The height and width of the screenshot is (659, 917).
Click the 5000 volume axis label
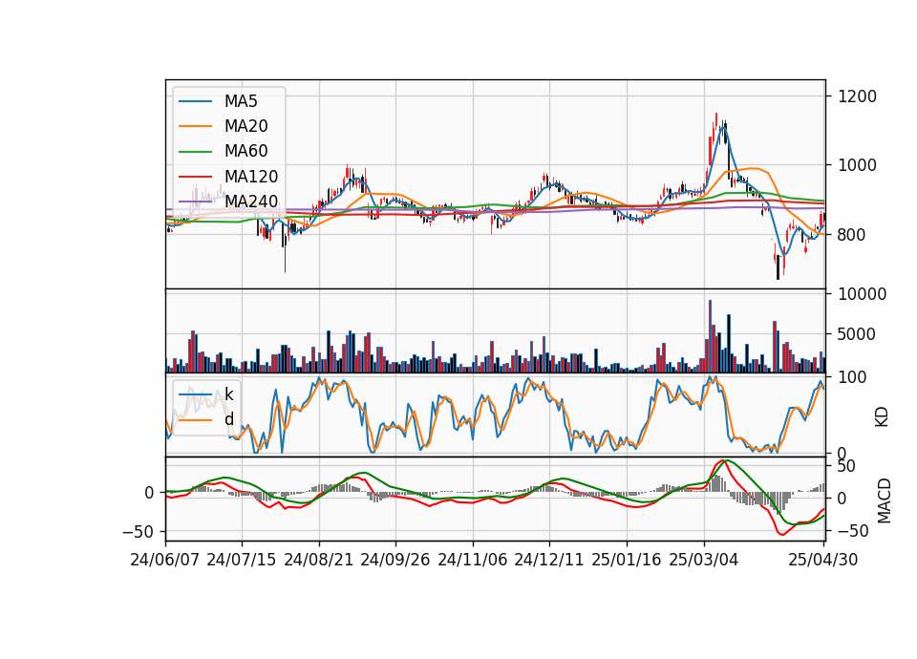click(x=857, y=334)
